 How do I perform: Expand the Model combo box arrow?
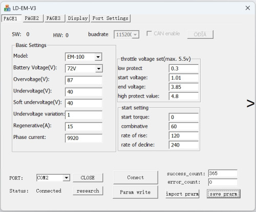pyautogui.click(x=98, y=57)
